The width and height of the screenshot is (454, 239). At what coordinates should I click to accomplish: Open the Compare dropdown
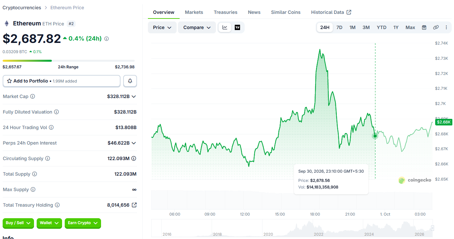click(197, 27)
